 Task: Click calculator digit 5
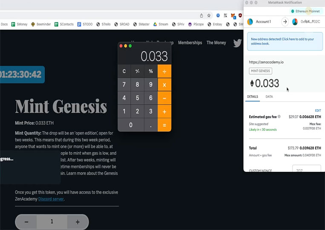point(138,98)
